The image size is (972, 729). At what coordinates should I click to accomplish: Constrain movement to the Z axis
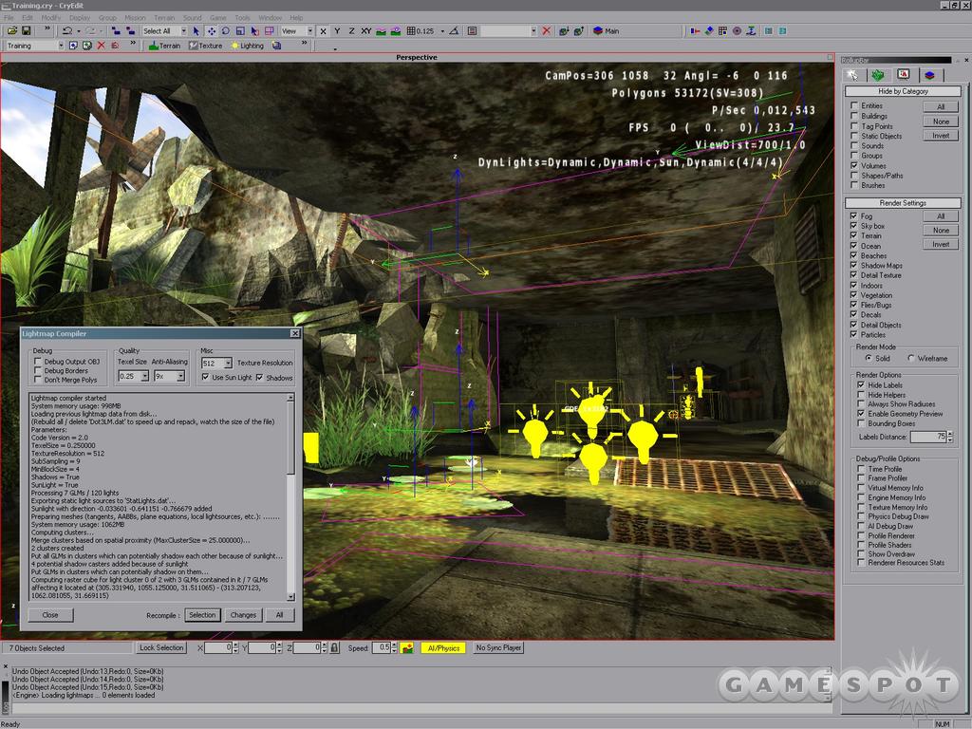click(x=351, y=31)
